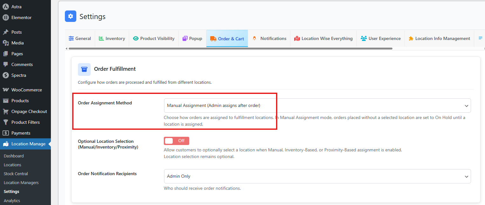The height and width of the screenshot is (205, 485).
Task: Click the Order Assignment Method label
Action: [x=105, y=103]
